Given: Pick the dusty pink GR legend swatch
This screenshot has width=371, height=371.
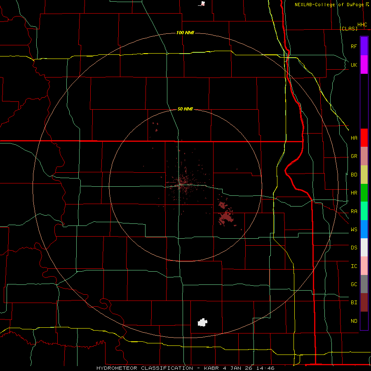Looking at the screenshot, I should click(364, 156).
